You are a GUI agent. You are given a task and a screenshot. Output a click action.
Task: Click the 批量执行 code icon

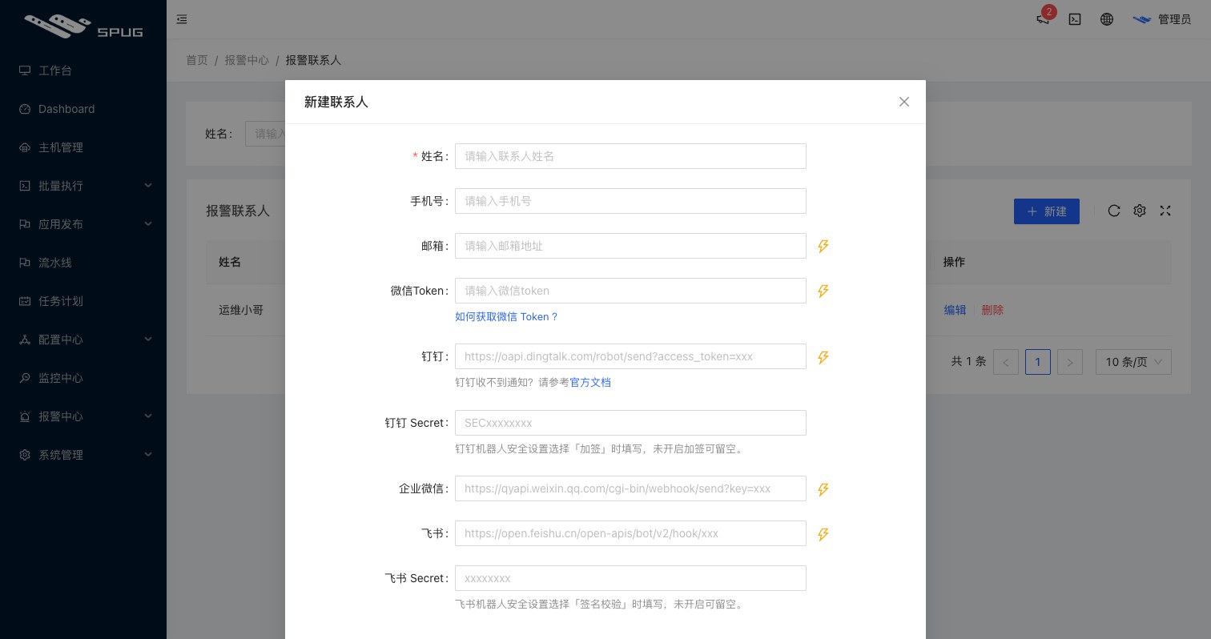(25, 186)
